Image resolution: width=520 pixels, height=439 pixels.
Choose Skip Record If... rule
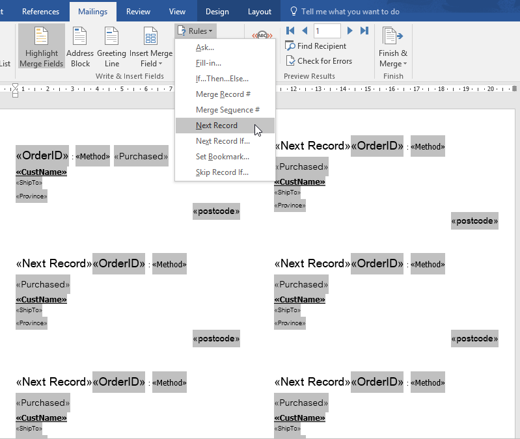pos(225,172)
